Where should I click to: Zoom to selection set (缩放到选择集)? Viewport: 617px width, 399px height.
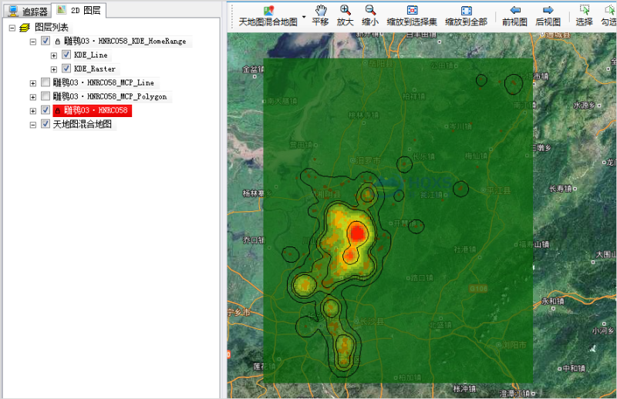point(412,15)
